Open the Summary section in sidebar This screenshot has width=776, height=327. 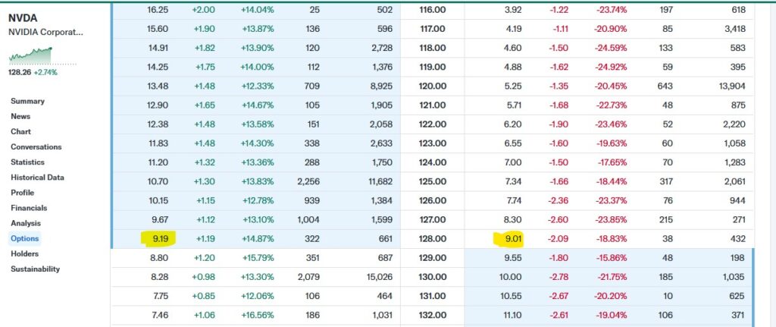tap(27, 101)
